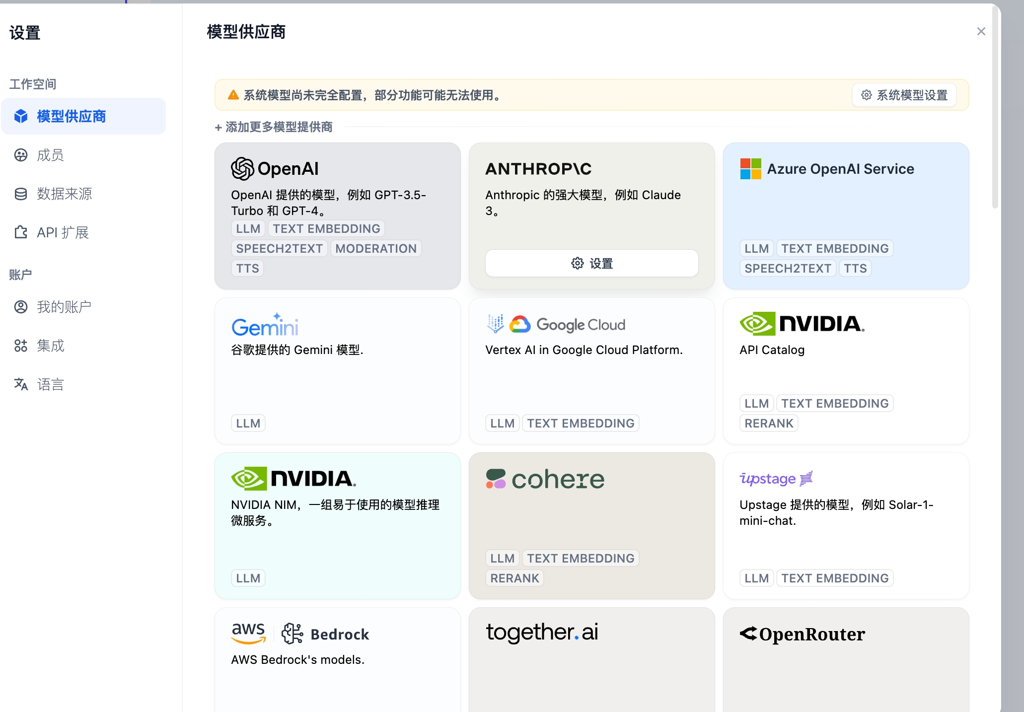Click the NVIDIA API Catalog logo
This screenshot has width=1024, height=712.
[x=802, y=324]
